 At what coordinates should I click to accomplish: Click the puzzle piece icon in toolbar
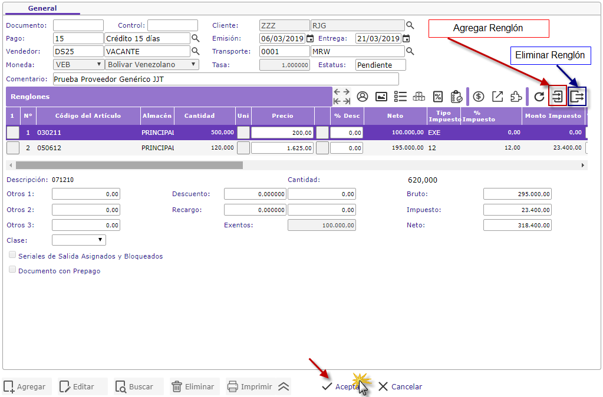click(516, 97)
